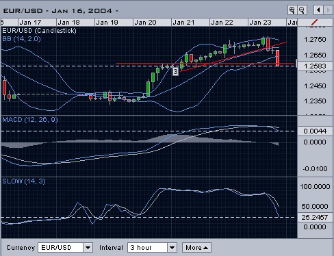Zoom in on the chart
The image size is (334, 256).
(x=292, y=10)
